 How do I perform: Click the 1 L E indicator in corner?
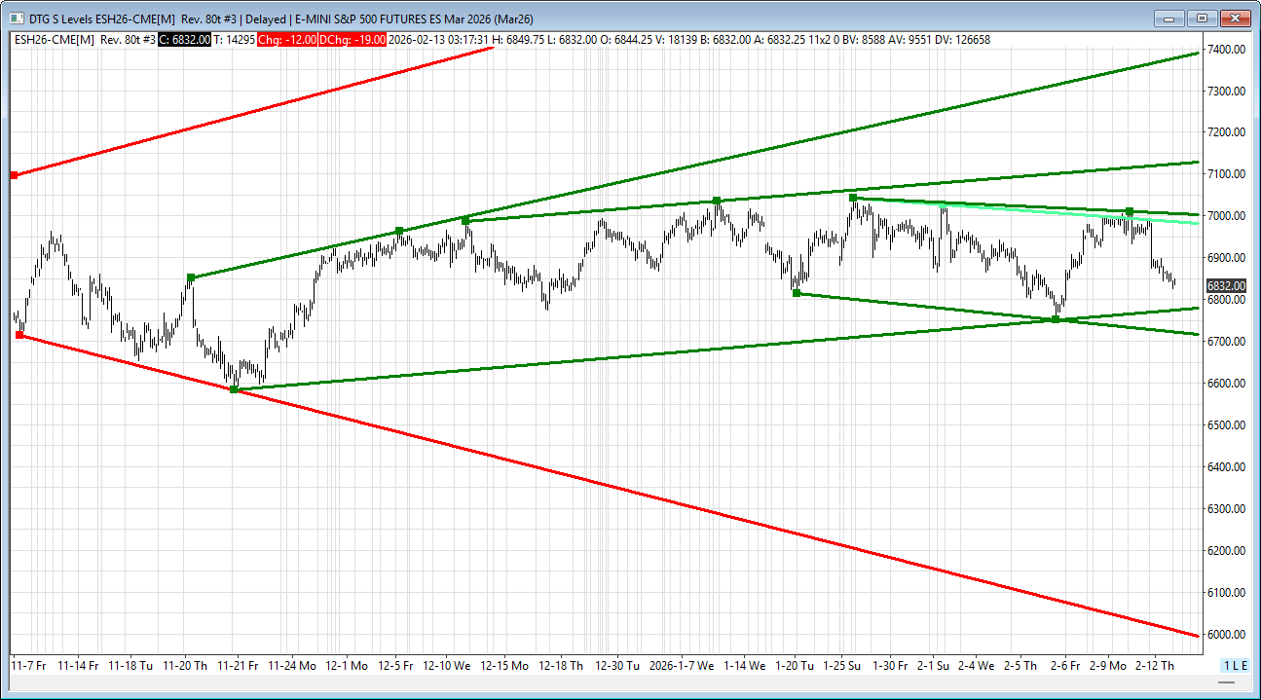point(1235,665)
